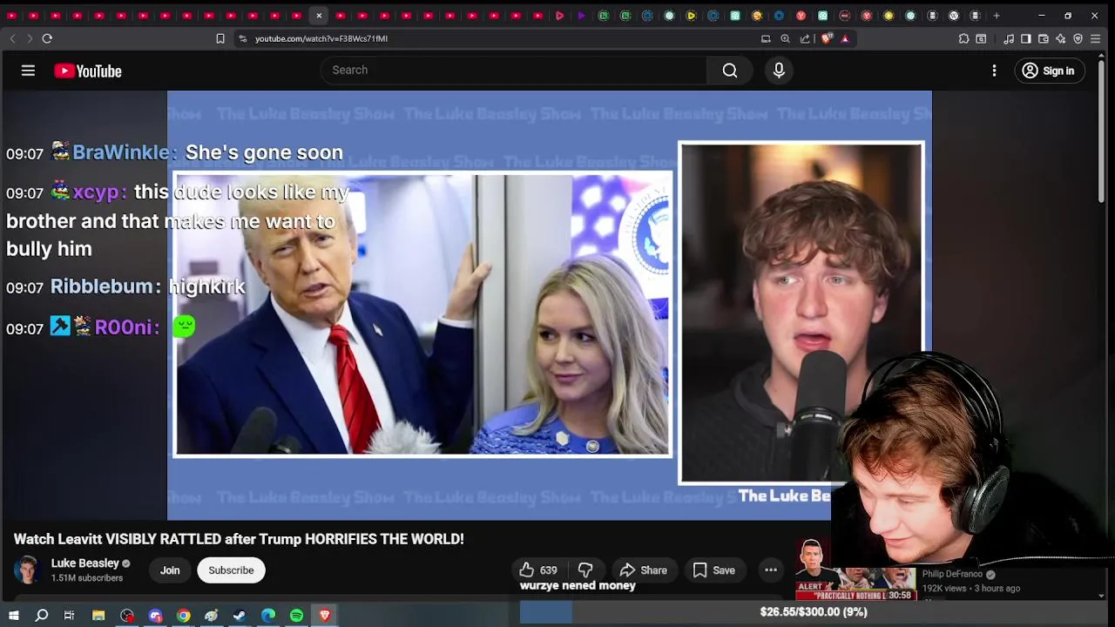Sign in to YouTube
Viewport: 1115px width, 627px height.
[1049, 71]
